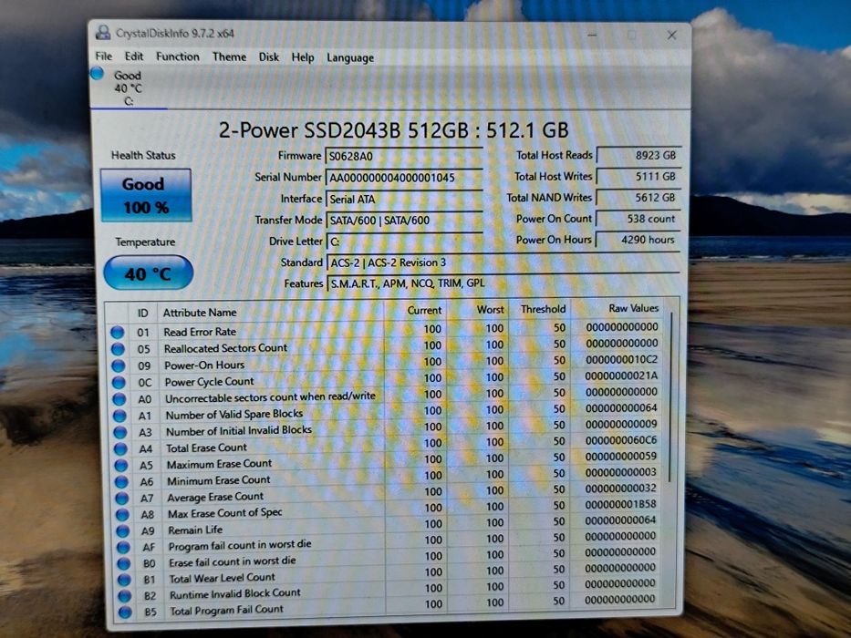Click the status circle for Max Erase Count of Spec
The height and width of the screenshot is (638, 851).
pos(123,514)
